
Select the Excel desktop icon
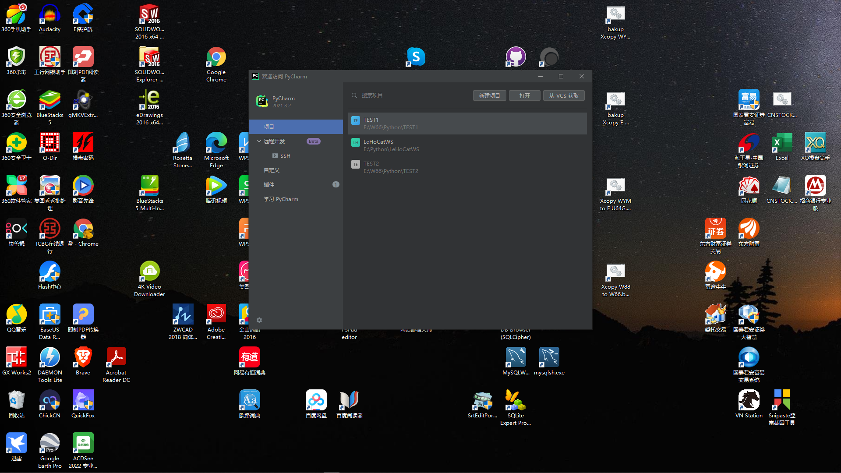(782, 147)
